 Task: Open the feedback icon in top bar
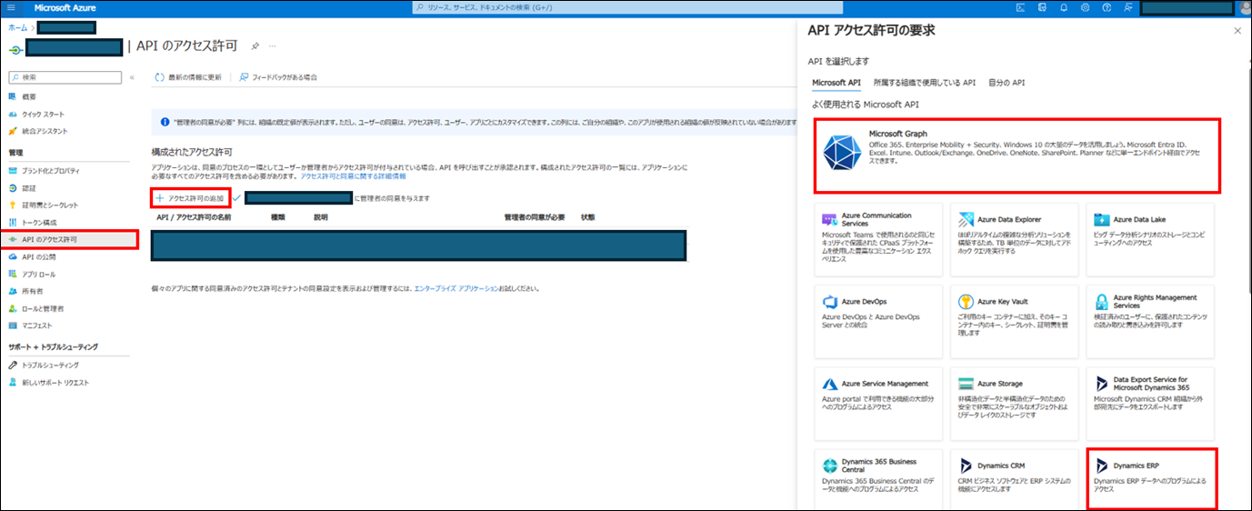[1128, 7]
